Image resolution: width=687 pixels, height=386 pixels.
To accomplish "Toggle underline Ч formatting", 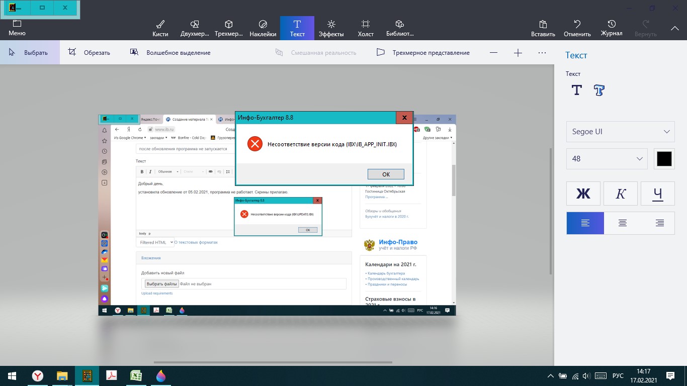I will (658, 194).
